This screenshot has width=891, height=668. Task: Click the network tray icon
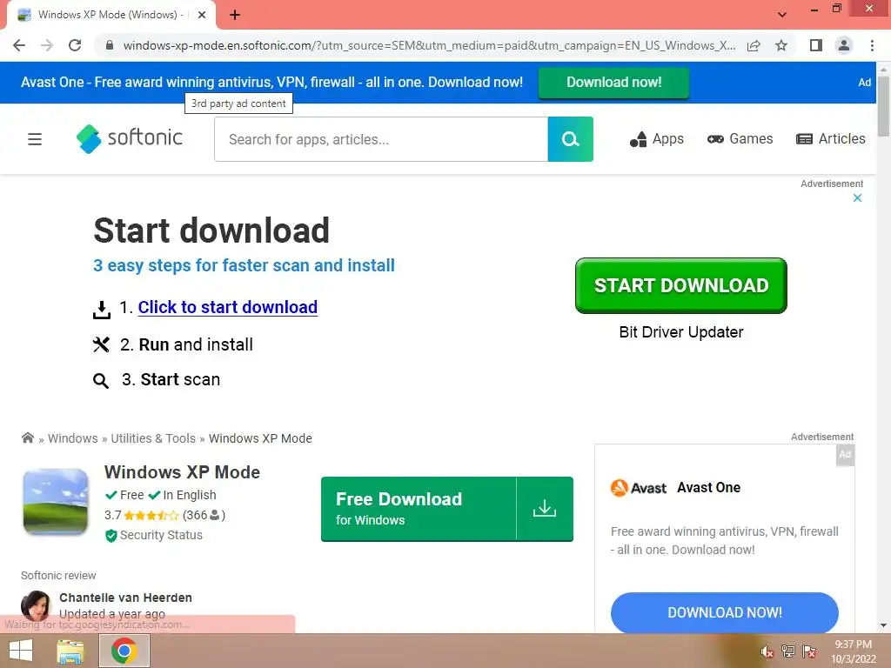788,651
